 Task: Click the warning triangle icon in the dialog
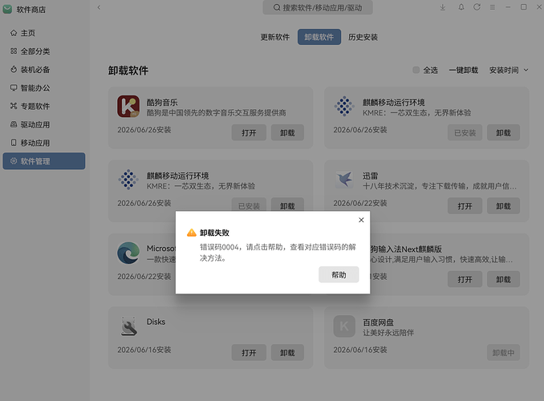[192, 233]
